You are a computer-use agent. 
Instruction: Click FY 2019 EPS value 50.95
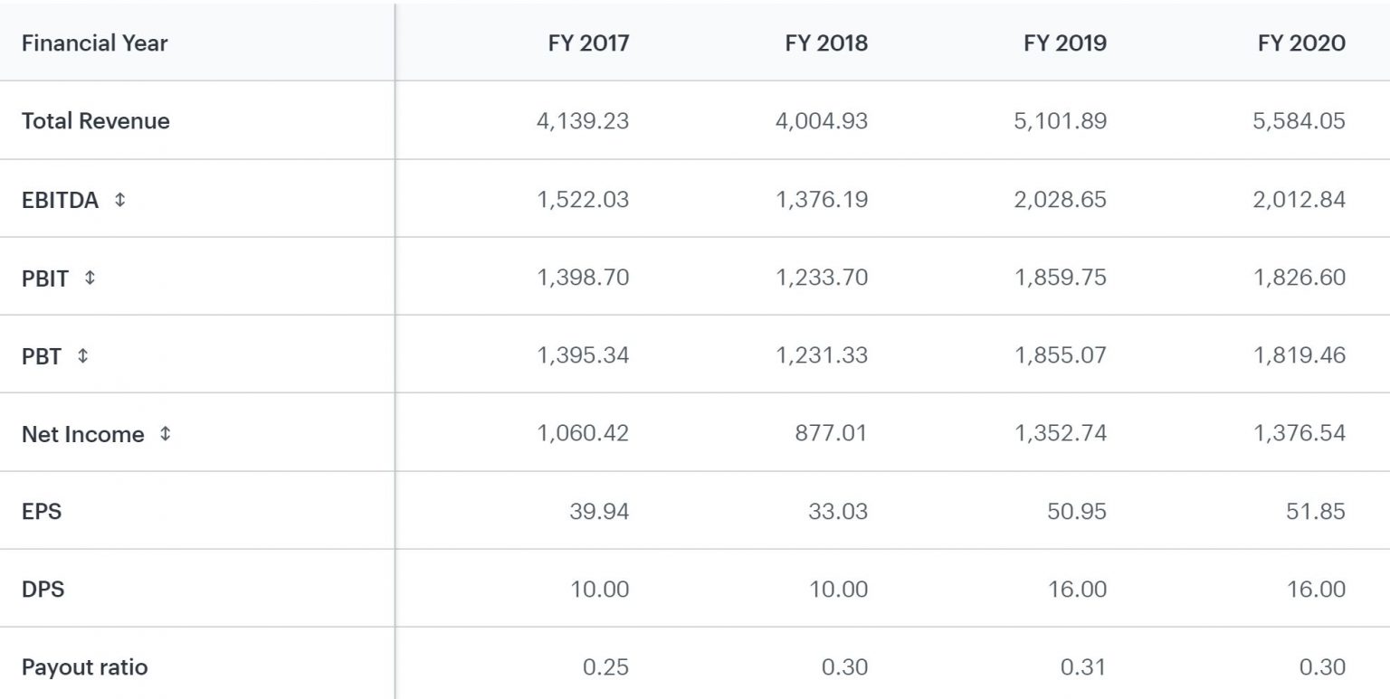(x=1076, y=512)
